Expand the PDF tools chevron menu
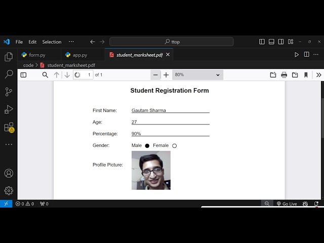 pyautogui.click(x=318, y=75)
